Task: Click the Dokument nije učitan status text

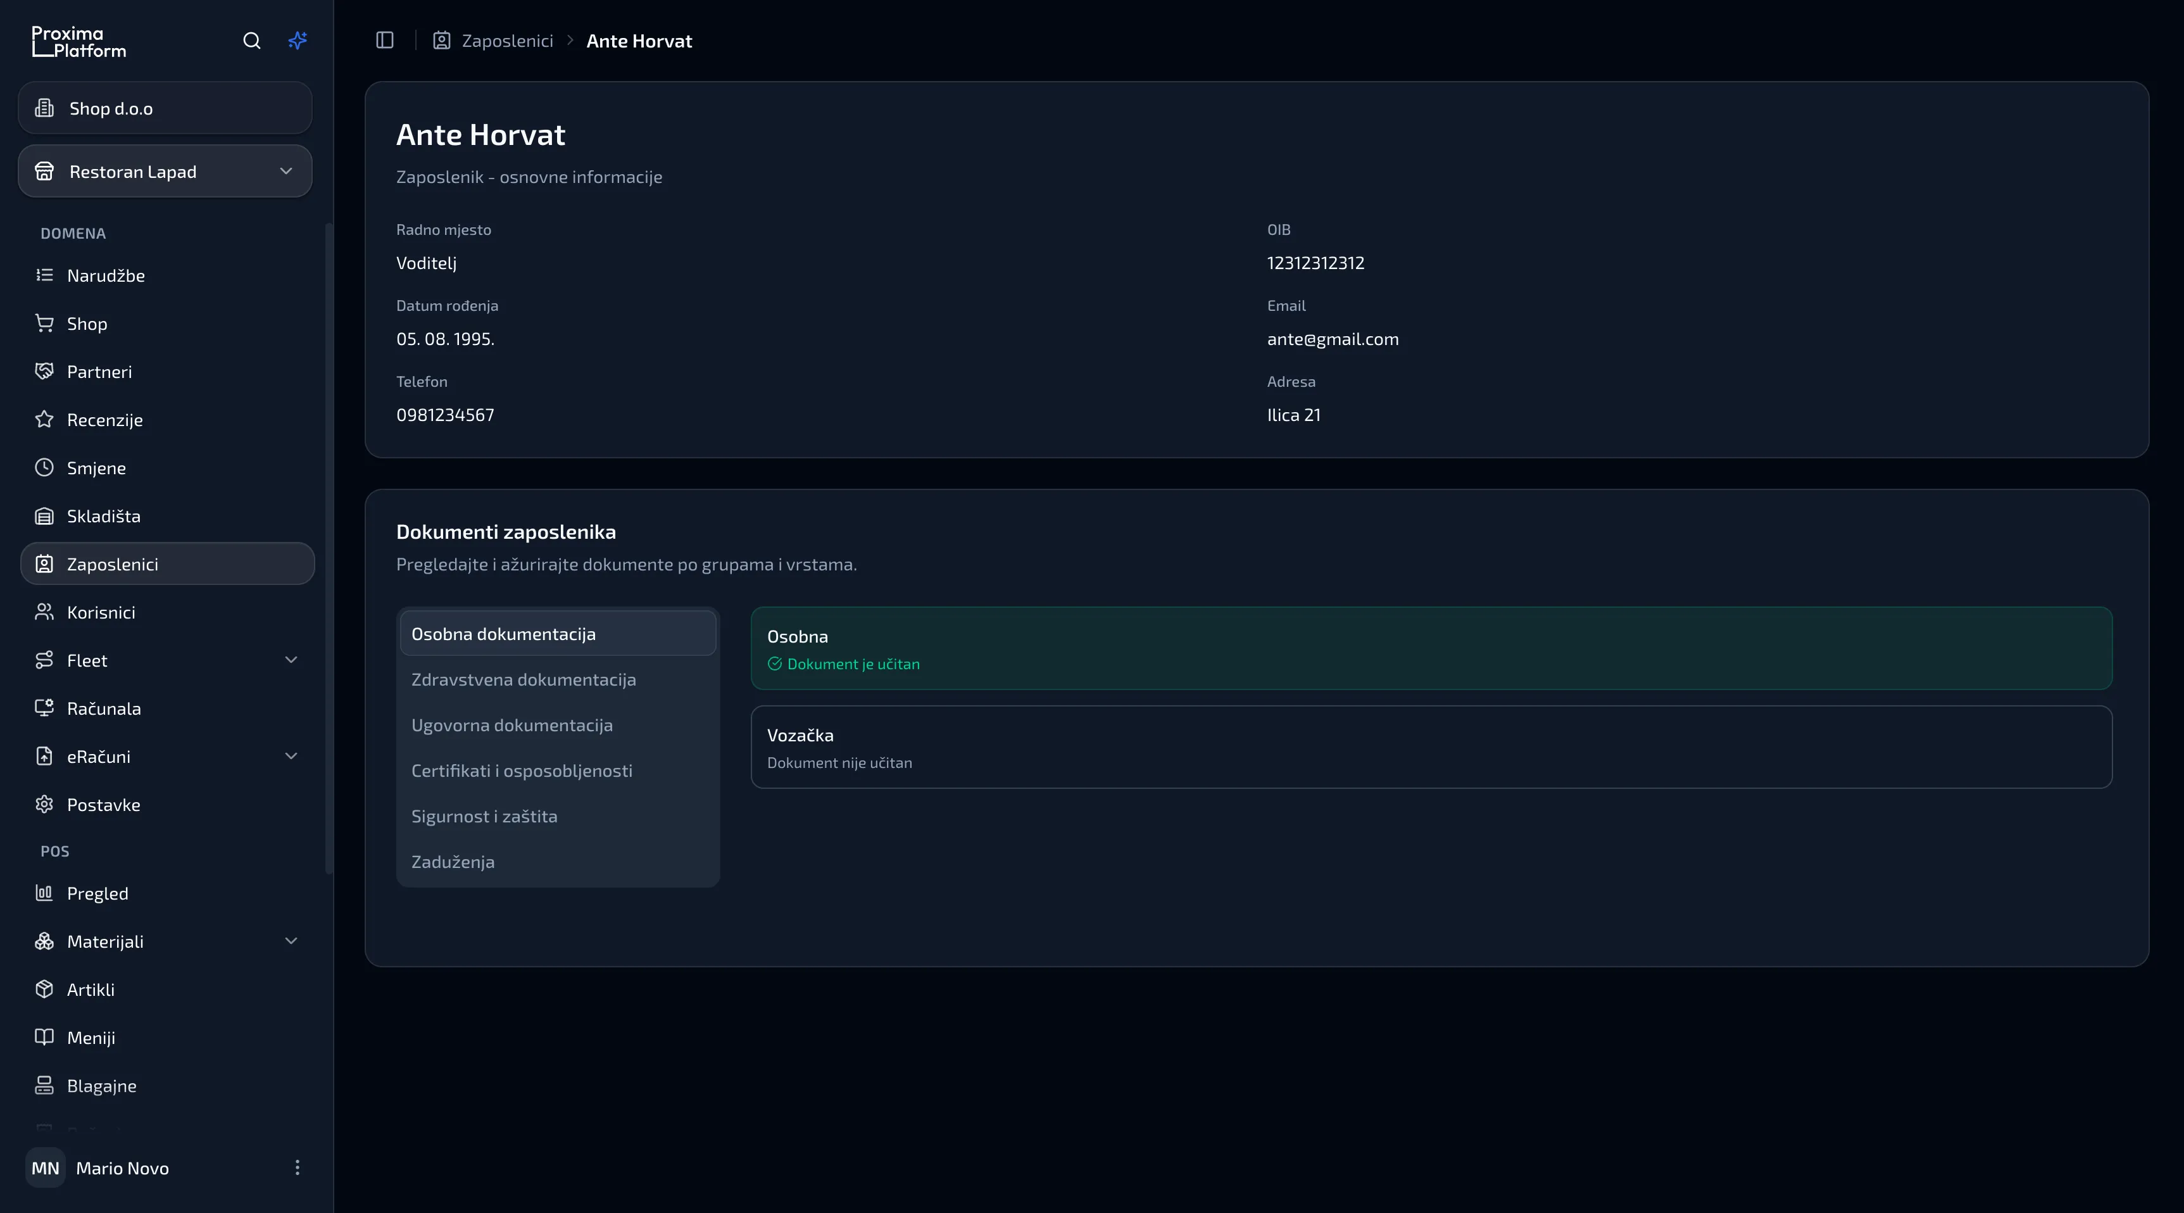Action: pyautogui.click(x=839, y=763)
